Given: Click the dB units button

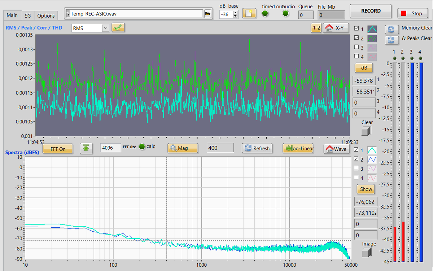Looking at the screenshot, I should (364, 67).
